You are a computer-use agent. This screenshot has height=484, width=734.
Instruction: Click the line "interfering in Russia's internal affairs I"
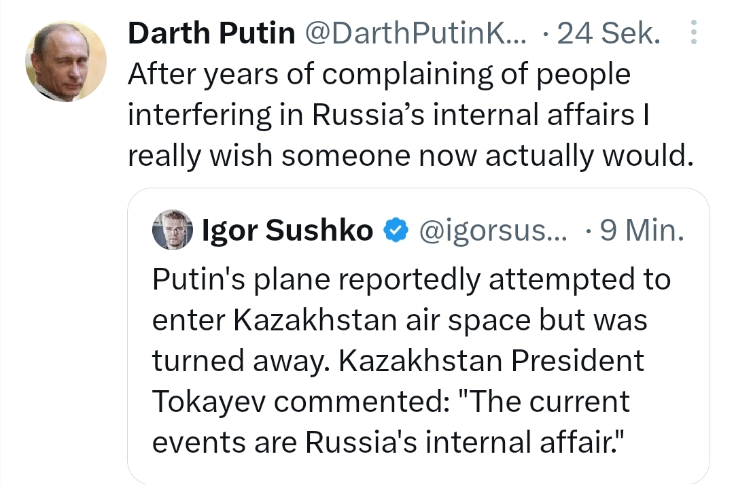[388, 115]
